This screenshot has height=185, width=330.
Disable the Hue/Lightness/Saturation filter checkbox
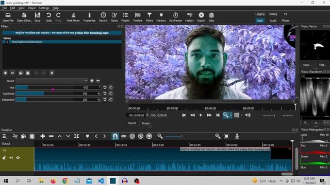(7, 42)
